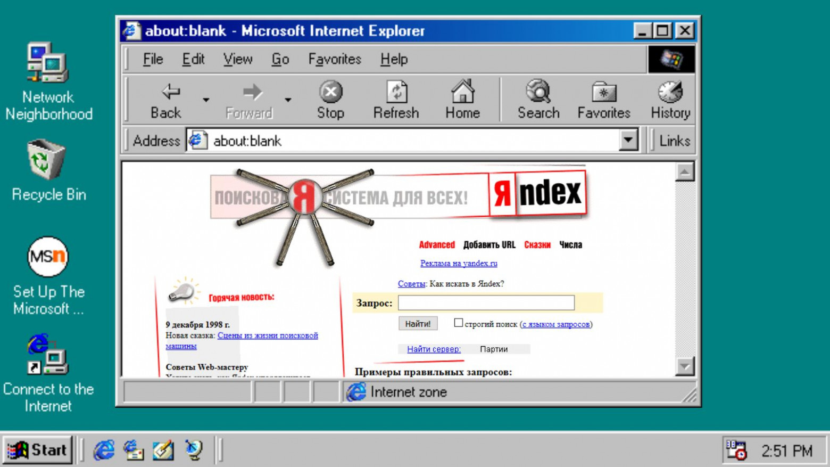The height and width of the screenshot is (467, 830).
Task: Open the File menu
Action: coord(153,59)
